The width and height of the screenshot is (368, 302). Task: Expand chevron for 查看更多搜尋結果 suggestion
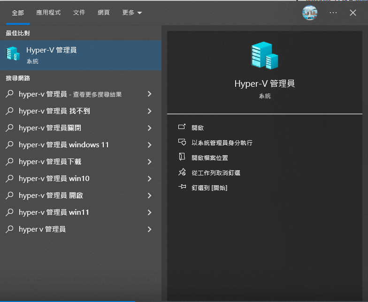(149, 94)
